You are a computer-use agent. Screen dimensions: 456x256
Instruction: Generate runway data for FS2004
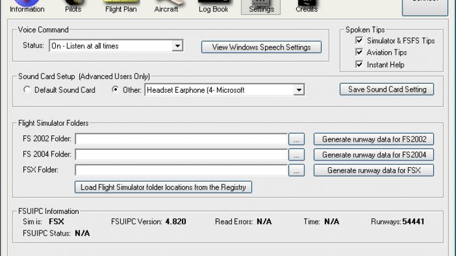pyautogui.click(x=374, y=155)
